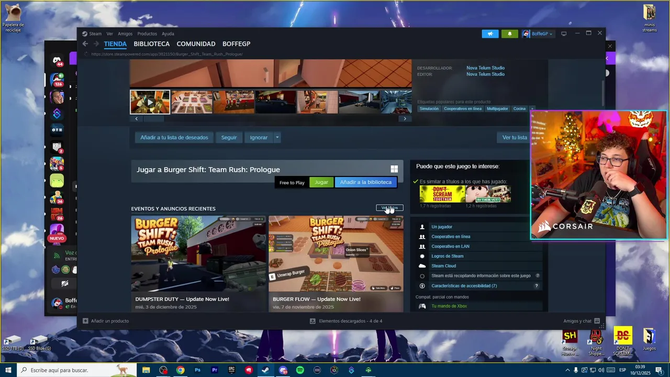
Task: Switch Steam to Big Picture mode icon
Action: coord(564,34)
